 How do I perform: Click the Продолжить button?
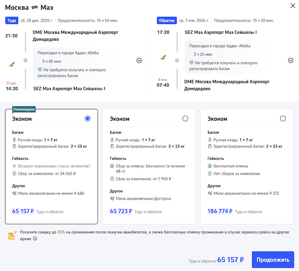[273, 260]
